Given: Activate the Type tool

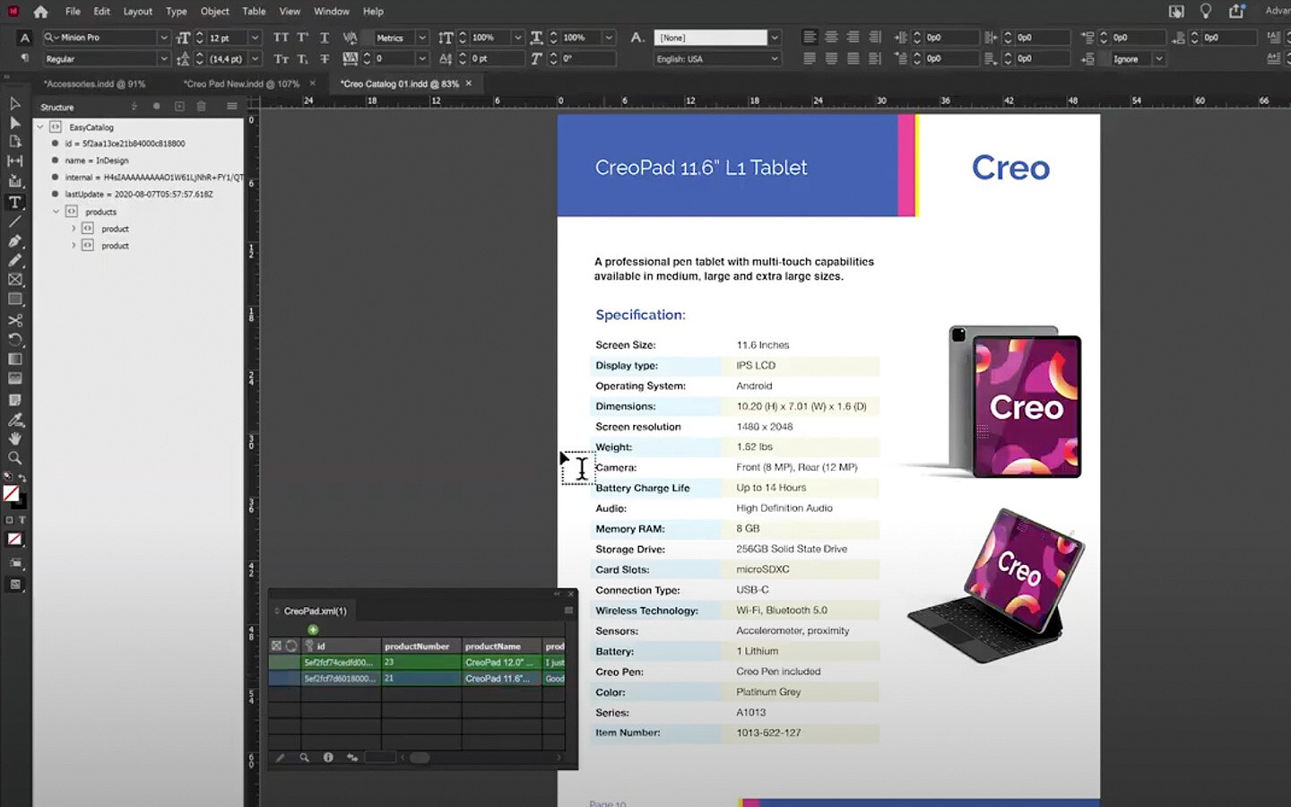Looking at the screenshot, I should point(14,202).
